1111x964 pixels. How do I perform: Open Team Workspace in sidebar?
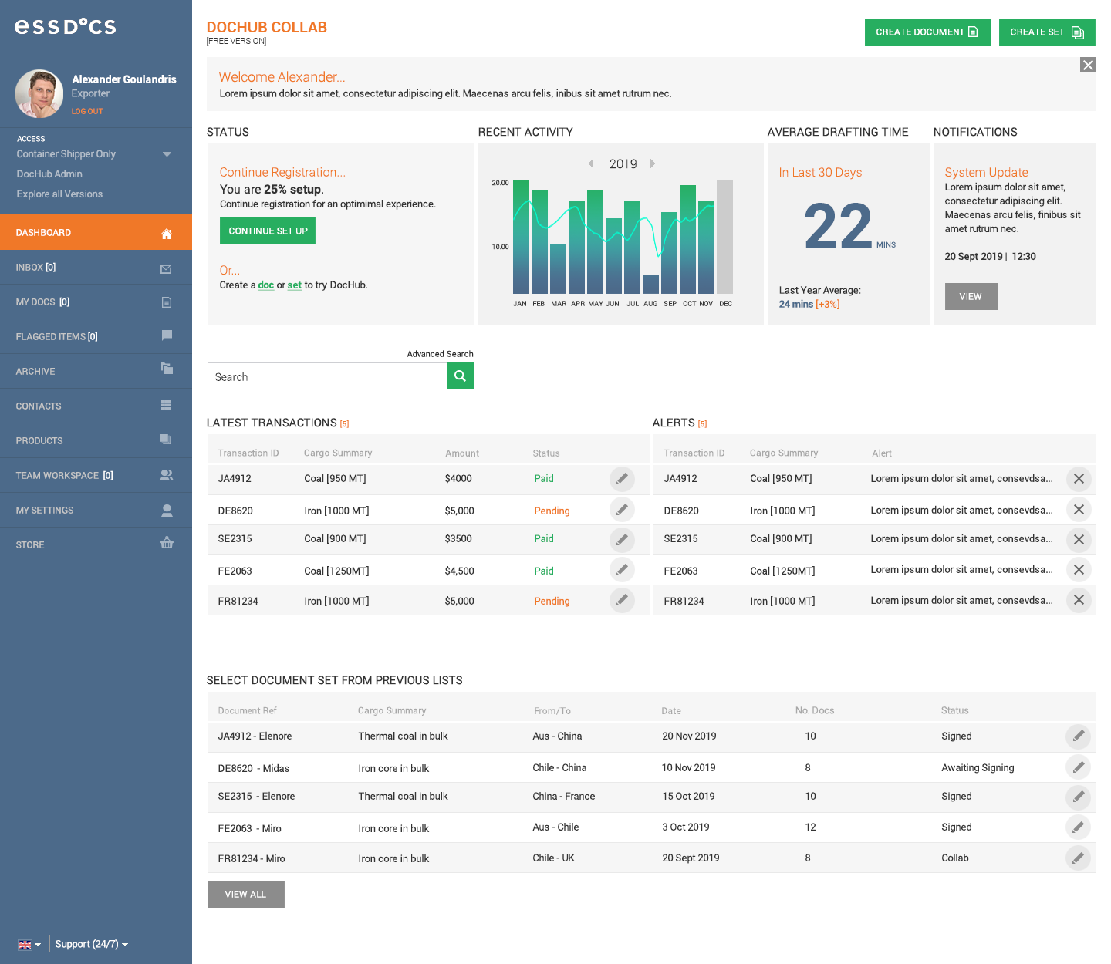pos(96,476)
